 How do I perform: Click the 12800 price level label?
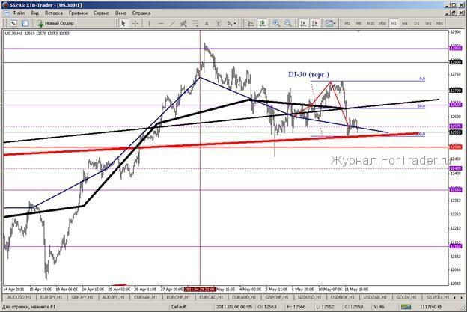[x=455, y=62]
